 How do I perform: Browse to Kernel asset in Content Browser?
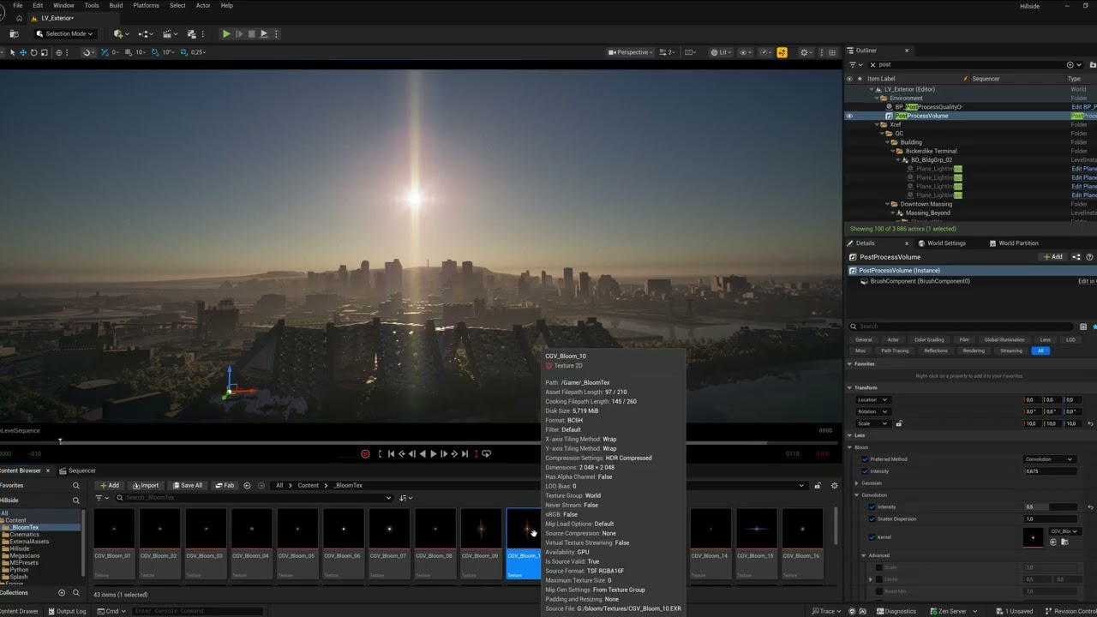1064,542
